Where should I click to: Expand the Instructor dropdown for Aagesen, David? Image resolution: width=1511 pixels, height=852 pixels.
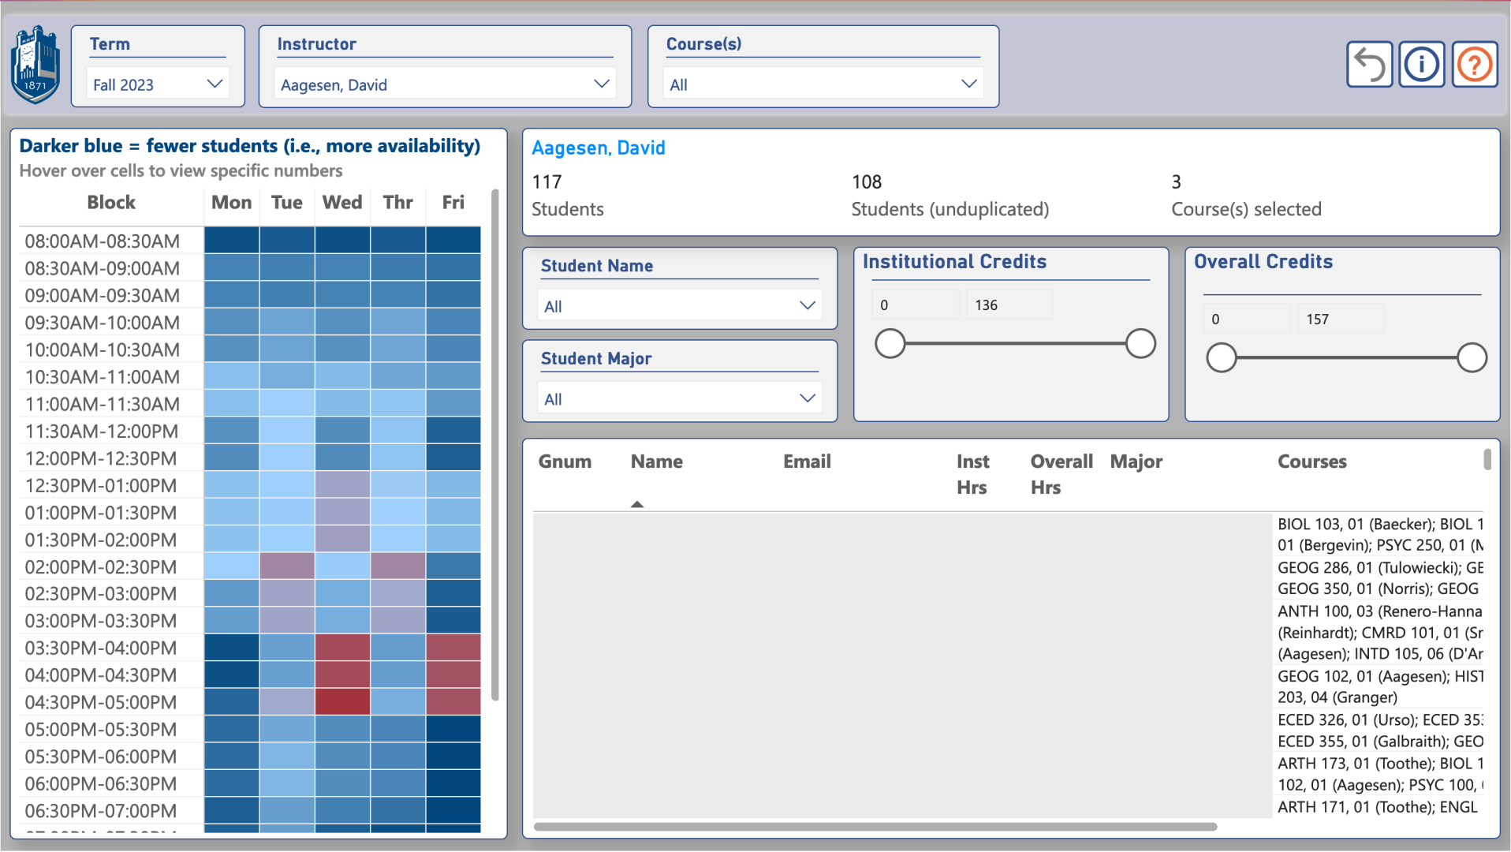point(445,84)
